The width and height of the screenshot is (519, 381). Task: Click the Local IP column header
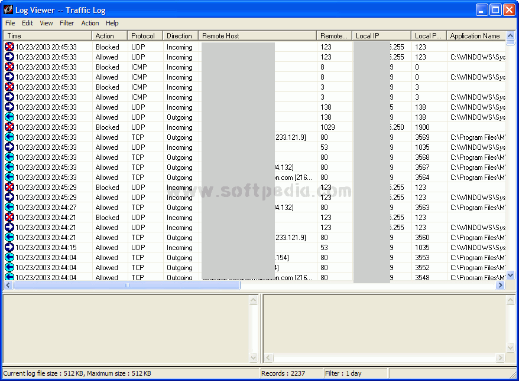pyautogui.click(x=381, y=35)
